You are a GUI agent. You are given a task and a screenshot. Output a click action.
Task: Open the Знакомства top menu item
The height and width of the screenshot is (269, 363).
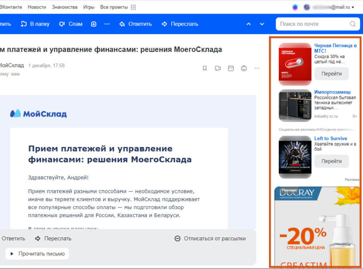point(65,7)
